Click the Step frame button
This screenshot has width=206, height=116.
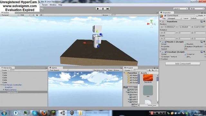tap(108, 9)
